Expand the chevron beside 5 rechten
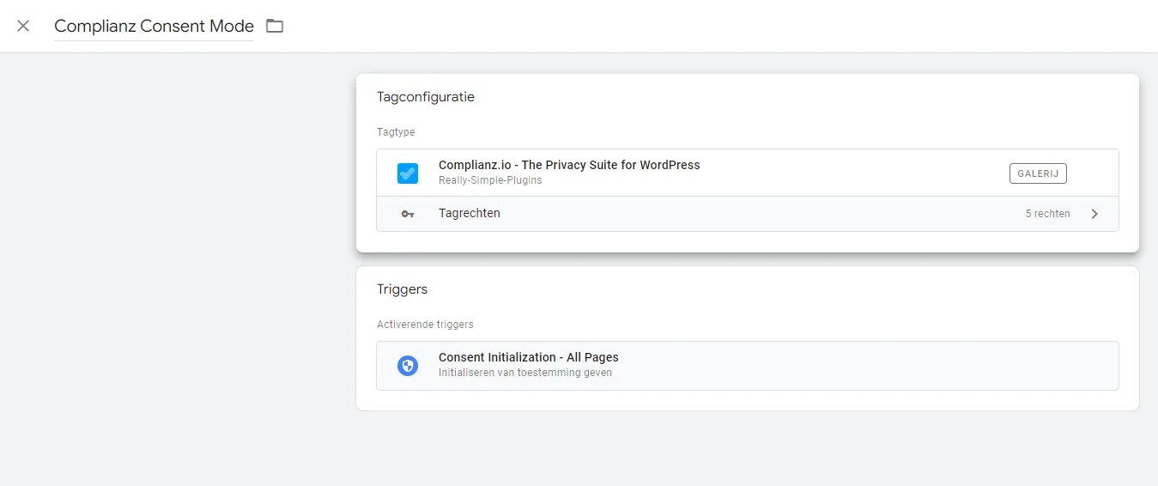Viewport: 1158px width, 486px height. click(x=1094, y=214)
